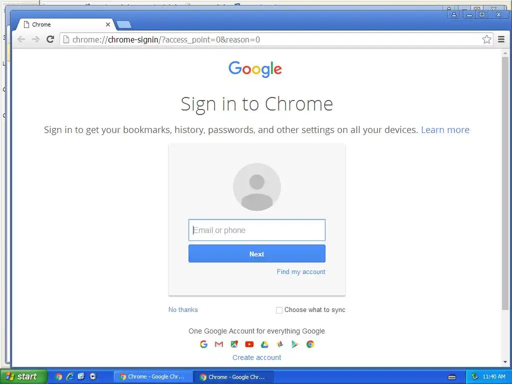Click the scrollbar down arrow

(505, 362)
